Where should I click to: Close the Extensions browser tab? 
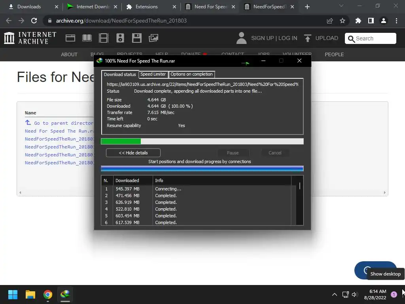point(174,7)
